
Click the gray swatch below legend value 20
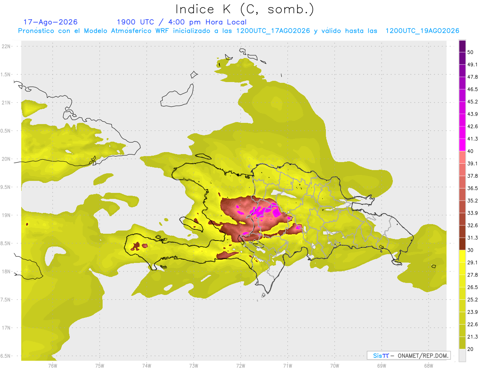[462, 355]
